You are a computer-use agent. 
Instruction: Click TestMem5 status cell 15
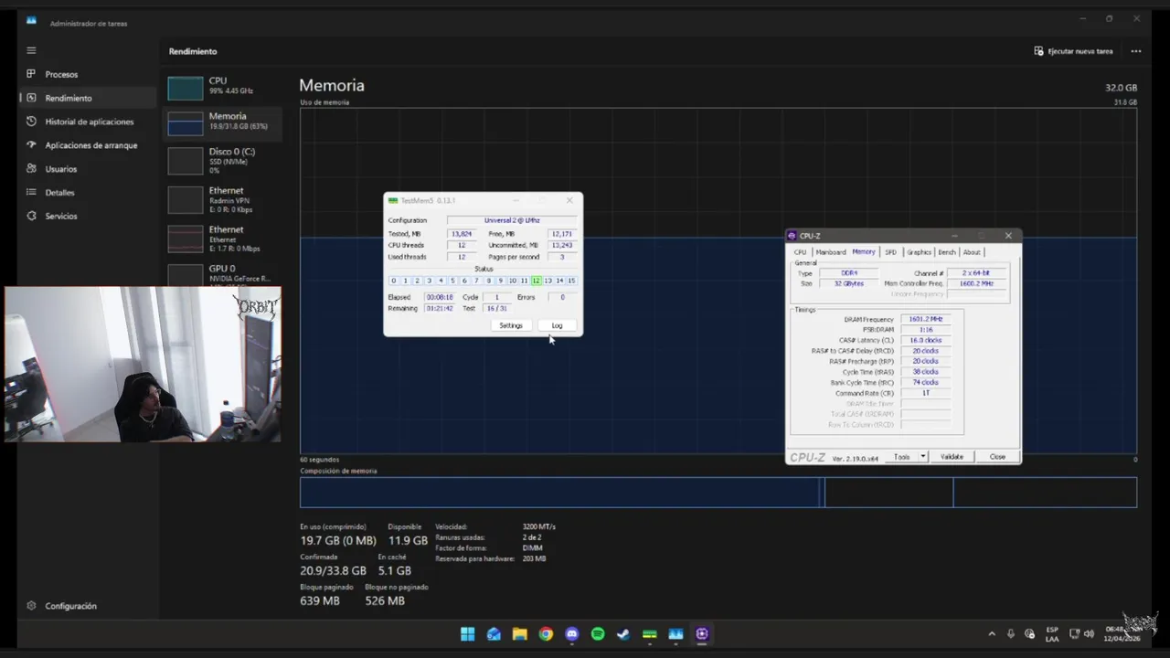(571, 281)
